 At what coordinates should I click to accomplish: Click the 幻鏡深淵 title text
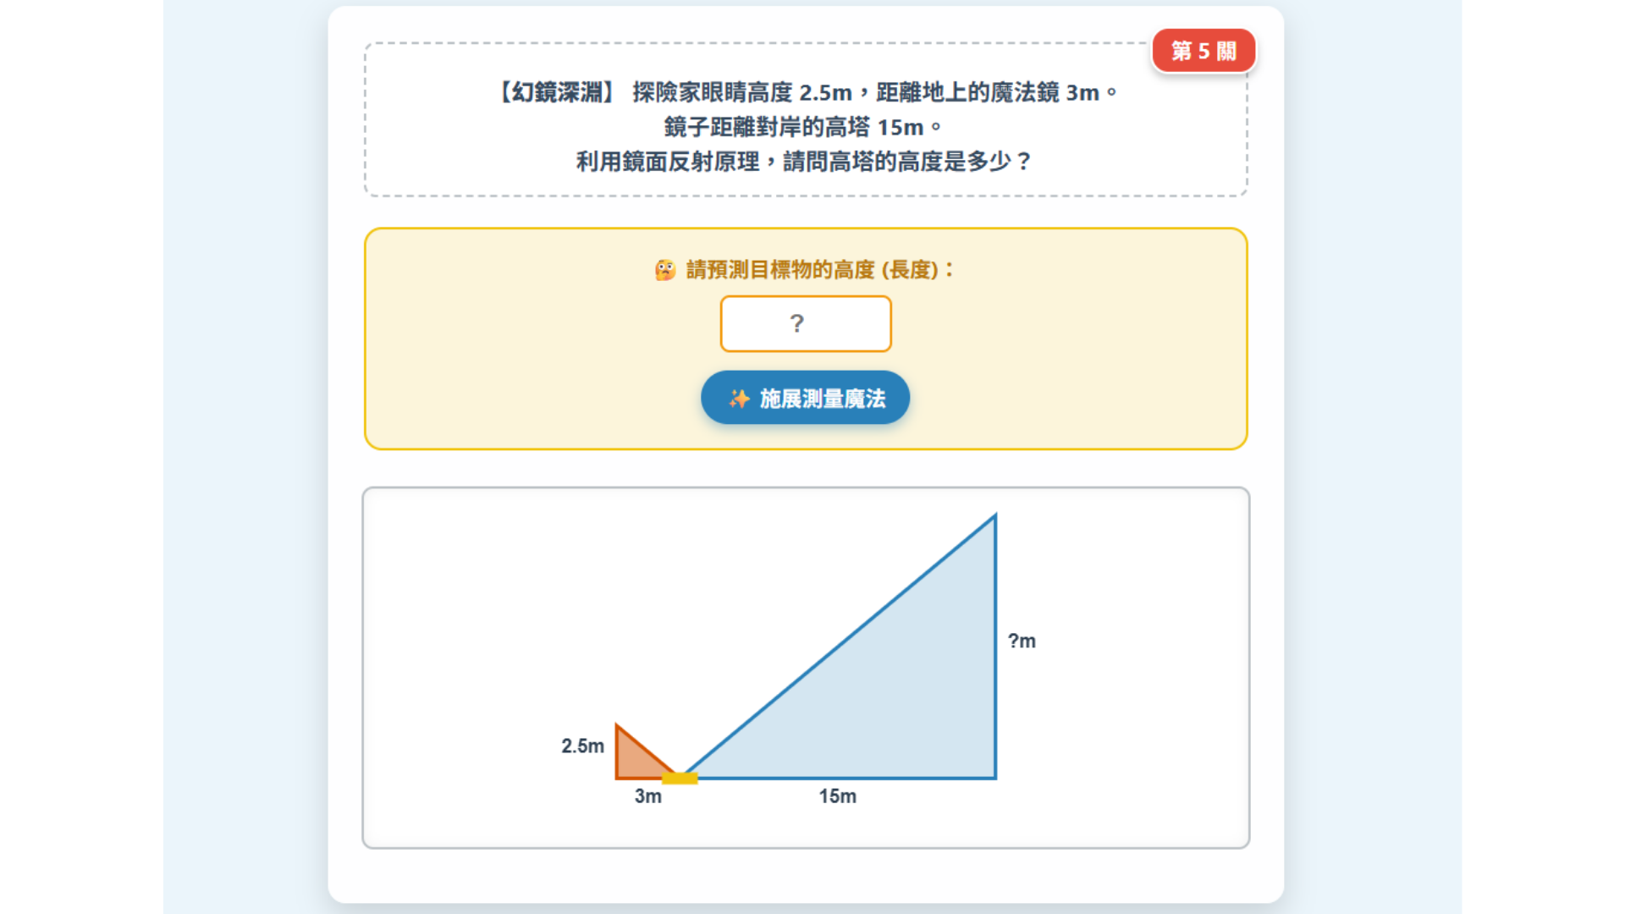[557, 92]
